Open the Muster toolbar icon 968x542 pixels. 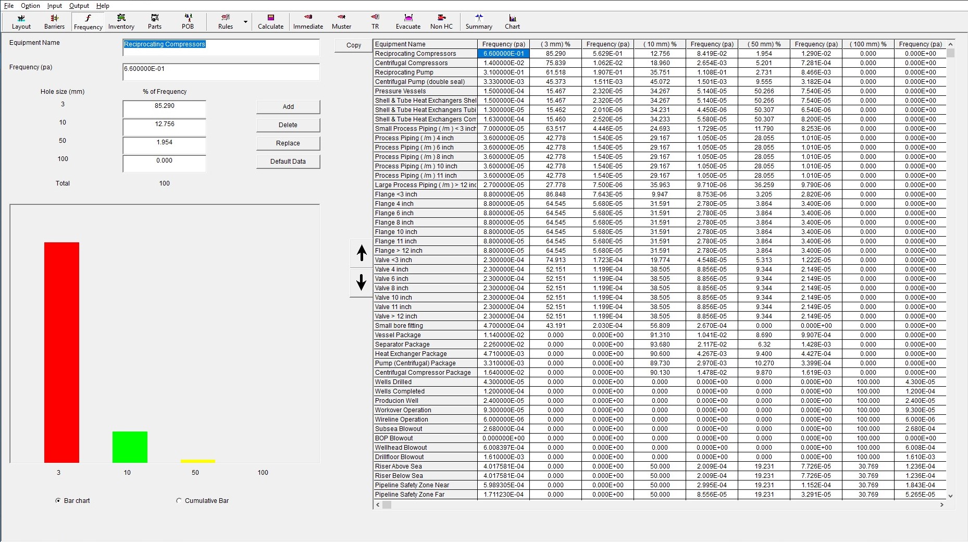coord(342,22)
